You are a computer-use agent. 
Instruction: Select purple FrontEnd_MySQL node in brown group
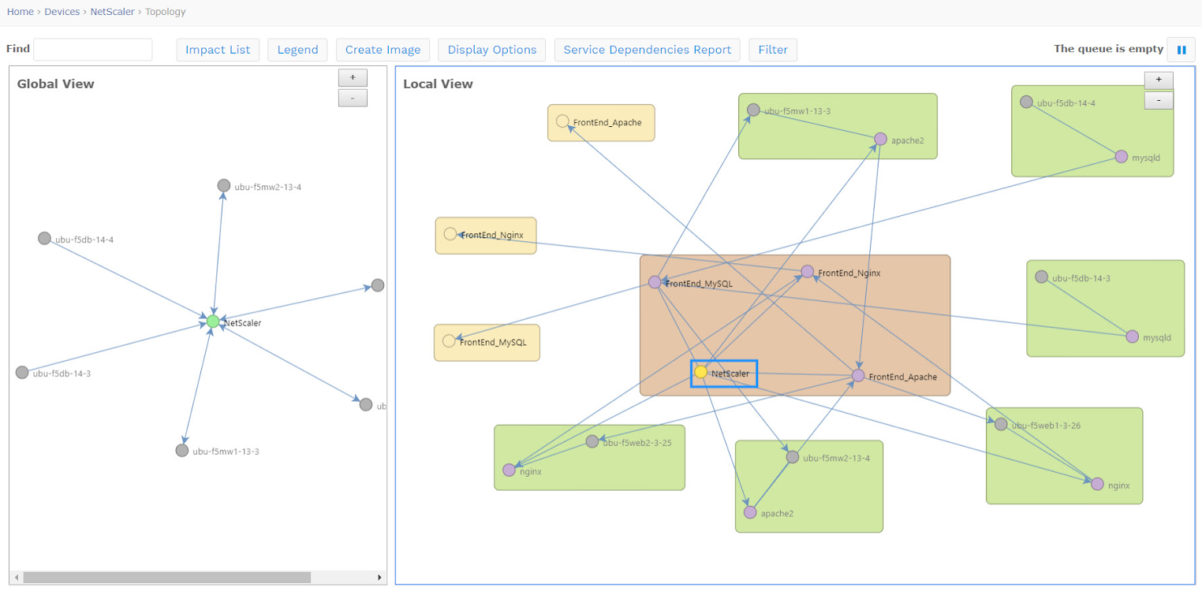click(655, 282)
